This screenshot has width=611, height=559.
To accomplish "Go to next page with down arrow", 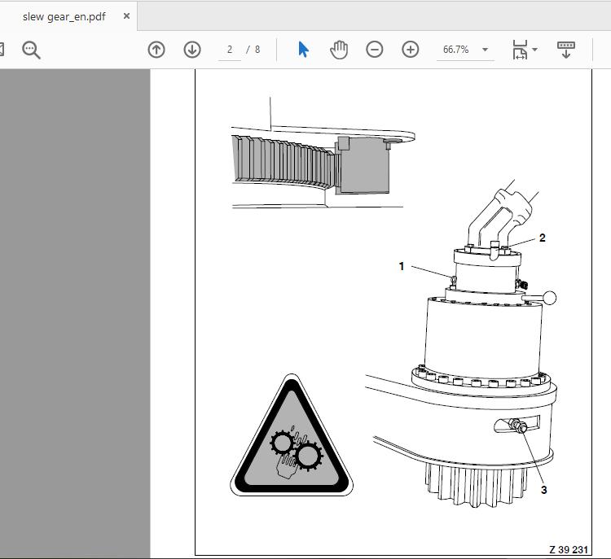I will coord(192,50).
